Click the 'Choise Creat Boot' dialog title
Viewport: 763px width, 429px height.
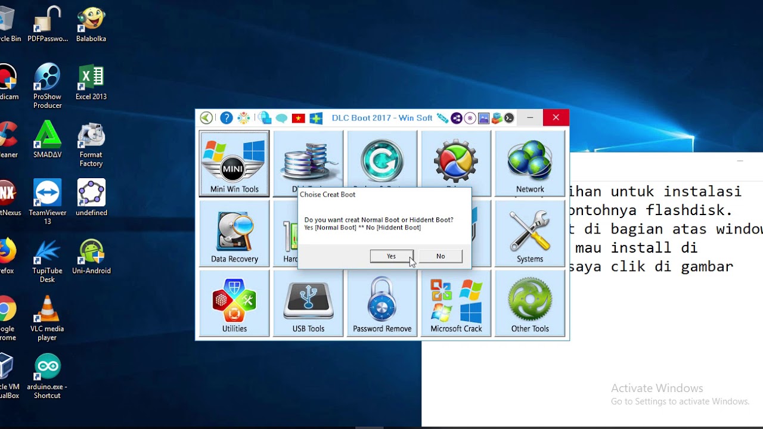(x=328, y=194)
